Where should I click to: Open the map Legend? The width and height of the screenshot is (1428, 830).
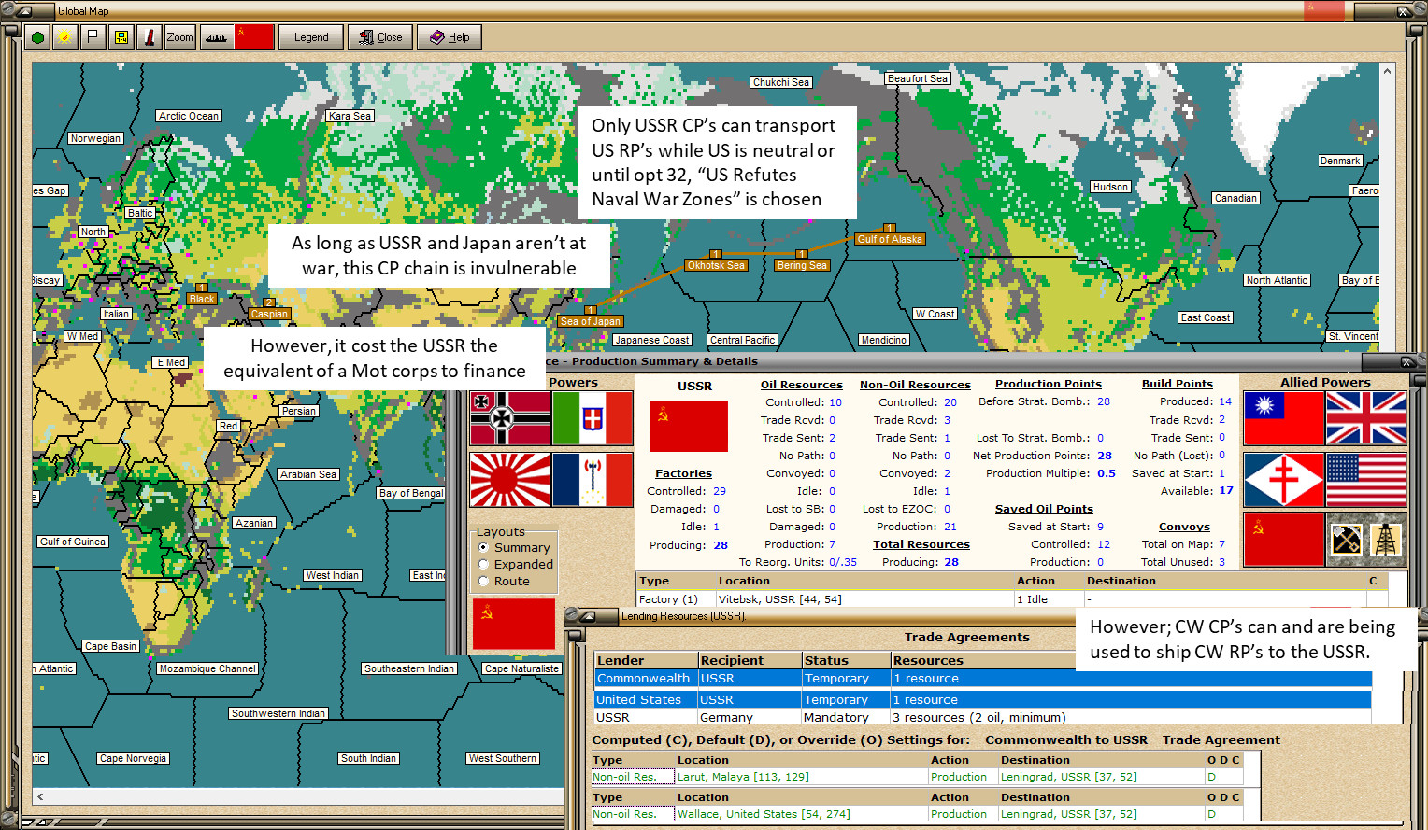coord(311,37)
